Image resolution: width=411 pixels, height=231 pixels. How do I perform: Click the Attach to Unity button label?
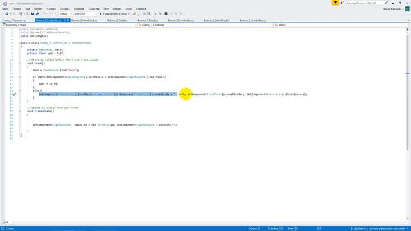click(x=115, y=14)
